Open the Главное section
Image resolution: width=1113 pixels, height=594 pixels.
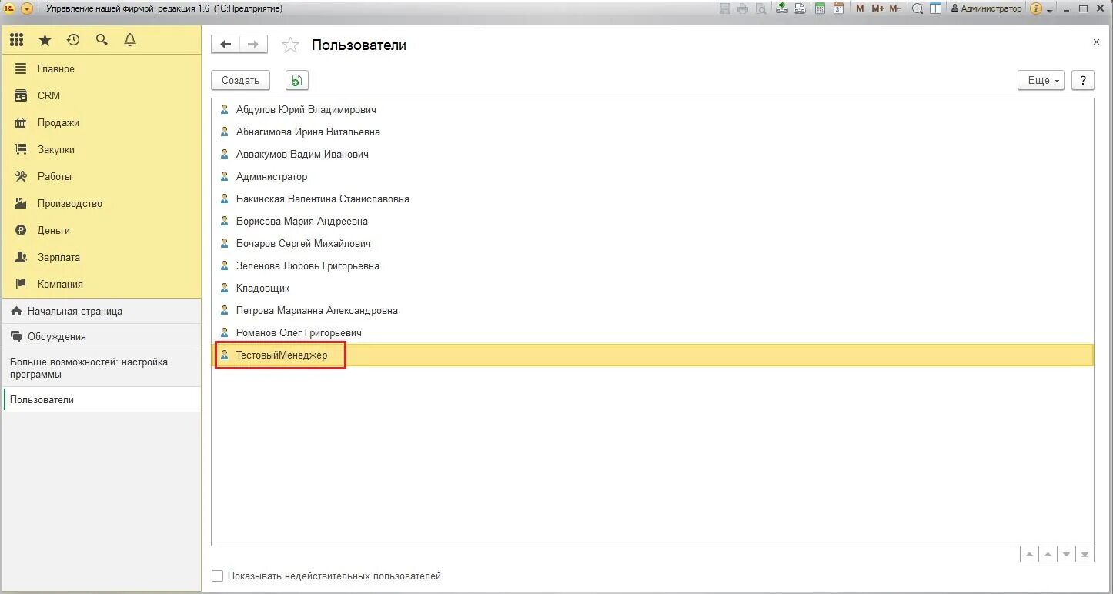point(102,68)
